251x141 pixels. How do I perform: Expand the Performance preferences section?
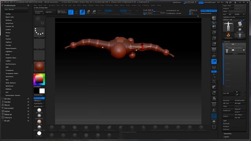(x=11, y=64)
